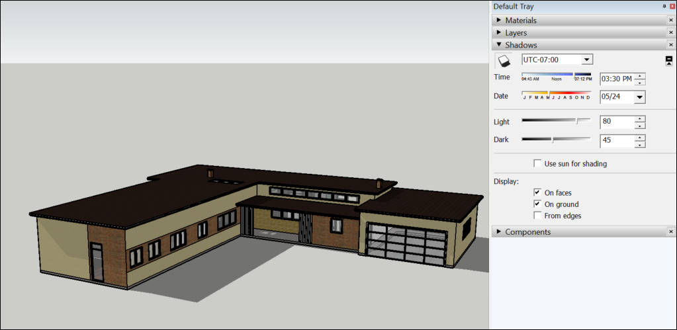Image resolution: width=677 pixels, height=330 pixels.
Task: Collapse the Shadows panel header
Action: (521, 45)
